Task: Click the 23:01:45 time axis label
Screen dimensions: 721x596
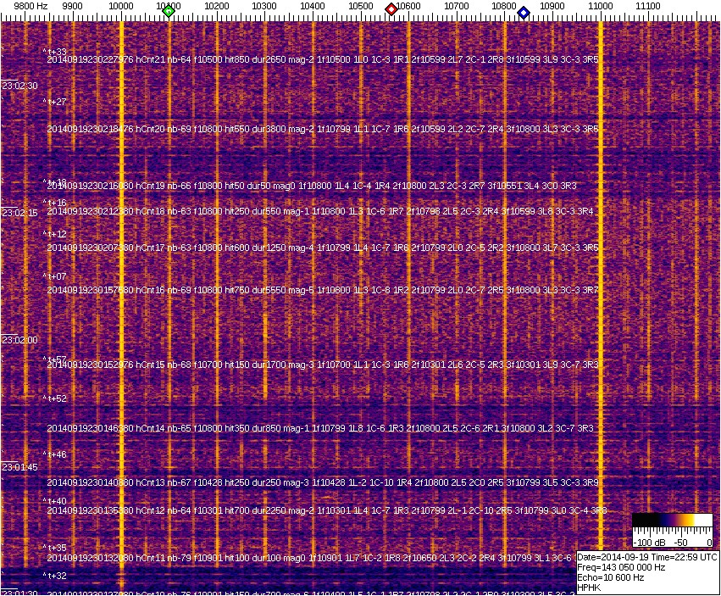Action: [x=19, y=467]
